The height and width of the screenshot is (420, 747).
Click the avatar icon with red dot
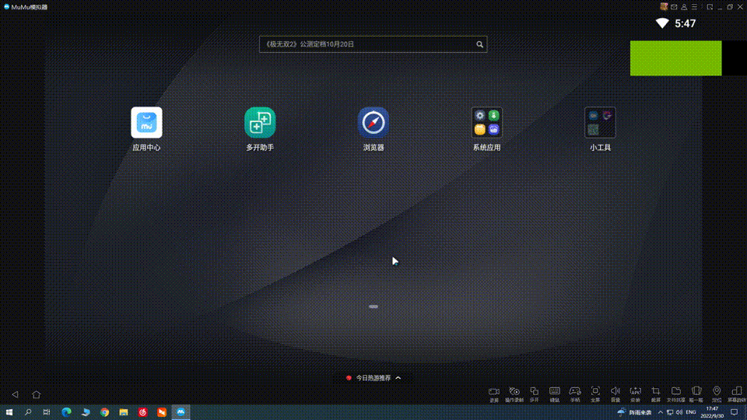664,6
